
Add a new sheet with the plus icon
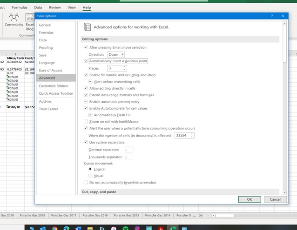coord(201,216)
